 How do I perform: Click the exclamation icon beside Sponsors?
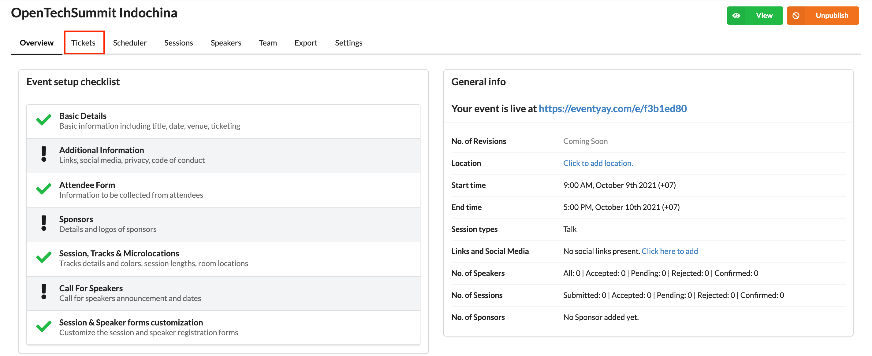44,223
